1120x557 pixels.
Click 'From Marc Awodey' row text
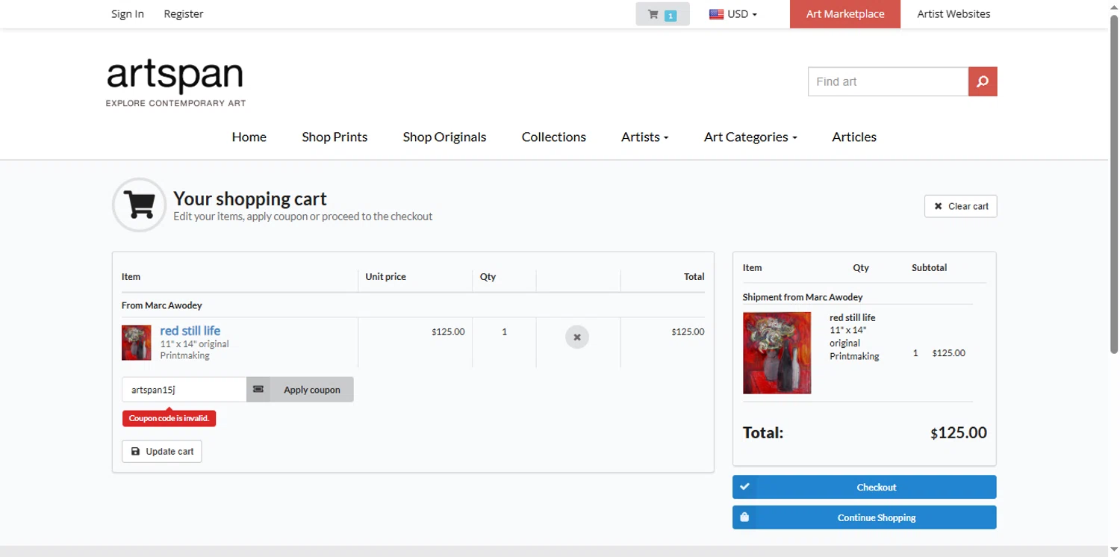[x=162, y=305]
